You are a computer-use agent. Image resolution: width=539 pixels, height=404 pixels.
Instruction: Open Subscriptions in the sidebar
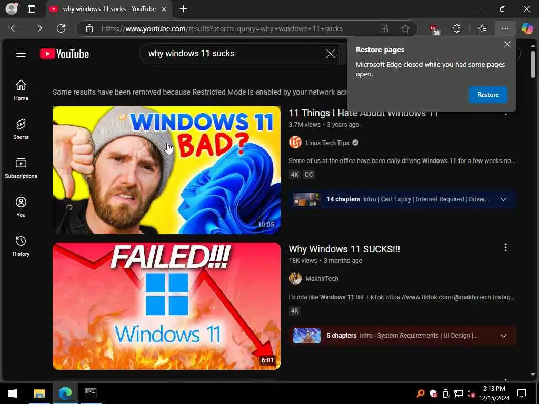21,168
